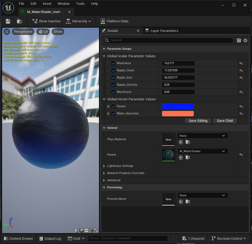Reset Murkiness value to default arrow

pyautogui.click(x=241, y=63)
